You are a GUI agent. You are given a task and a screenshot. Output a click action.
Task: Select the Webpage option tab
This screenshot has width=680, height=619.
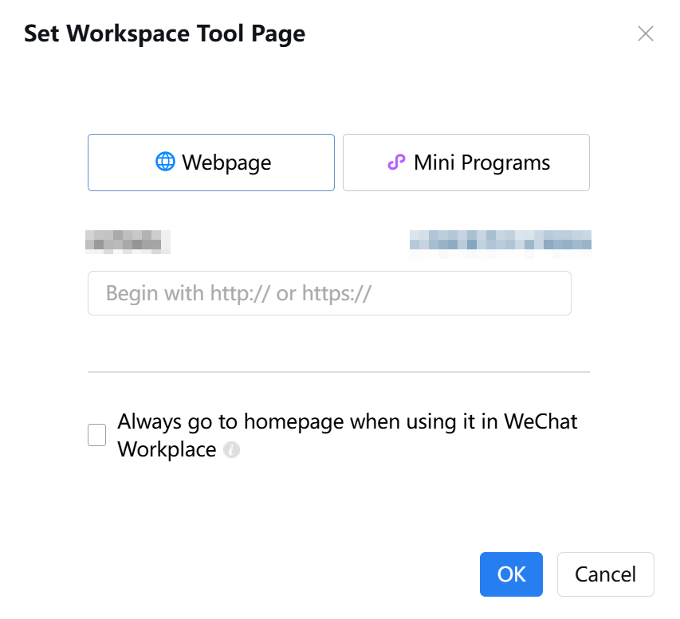210,163
